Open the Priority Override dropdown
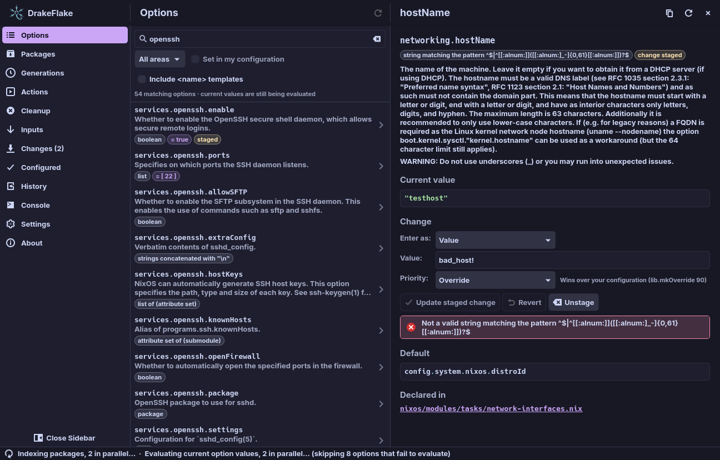 tap(495, 280)
